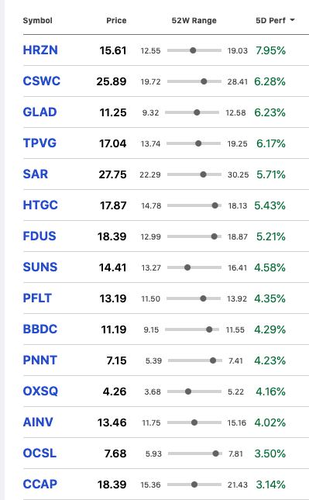Open the PFLT ticker link

click(x=37, y=298)
